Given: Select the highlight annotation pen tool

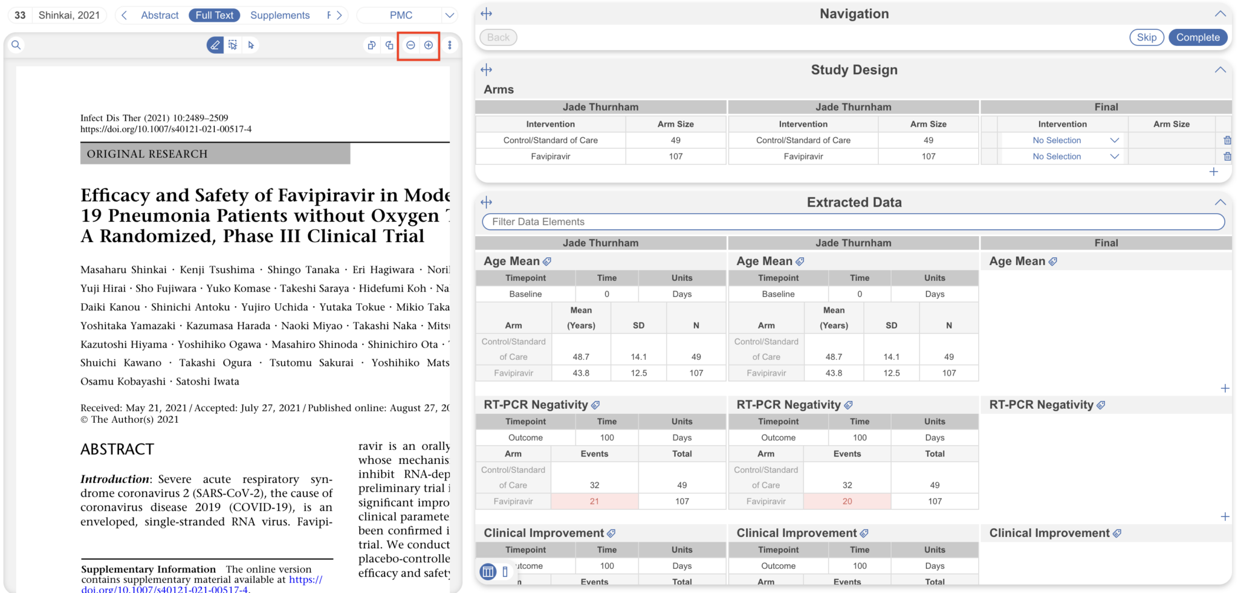Looking at the screenshot, I should (215, 45).
